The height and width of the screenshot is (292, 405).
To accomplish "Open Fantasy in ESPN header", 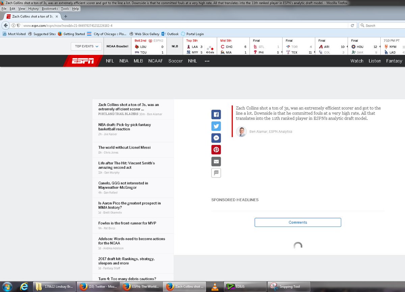I will click(394, 61).
